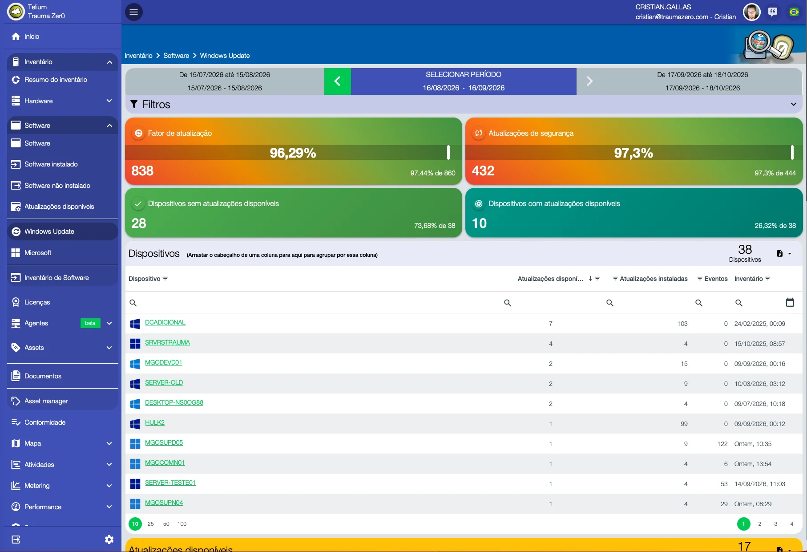Open SRVRSTRAUMA device link
Viewport: 807px width, 552px height.
click(167, 343)
